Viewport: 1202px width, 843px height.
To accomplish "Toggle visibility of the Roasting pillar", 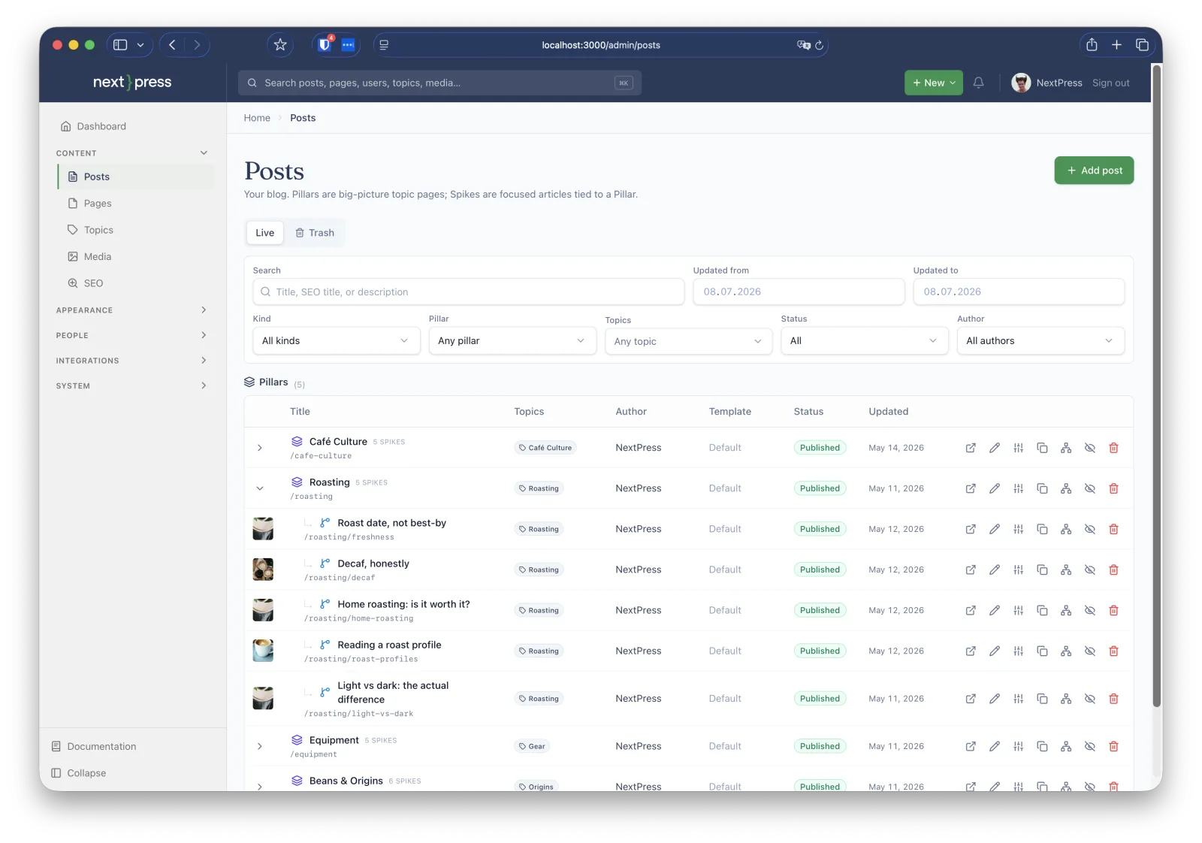I will 1090,488.
